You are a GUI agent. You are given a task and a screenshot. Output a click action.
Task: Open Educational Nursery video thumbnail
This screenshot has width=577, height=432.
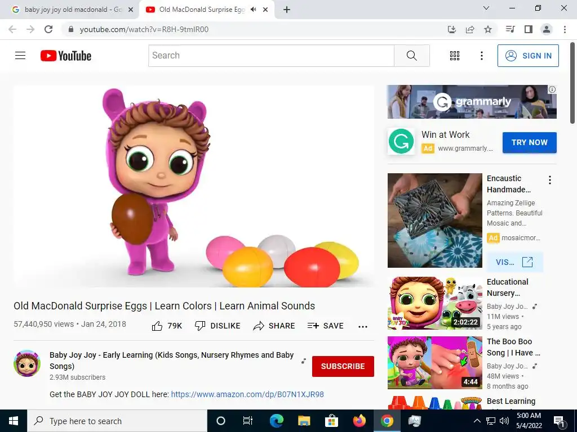coord(434,303)
